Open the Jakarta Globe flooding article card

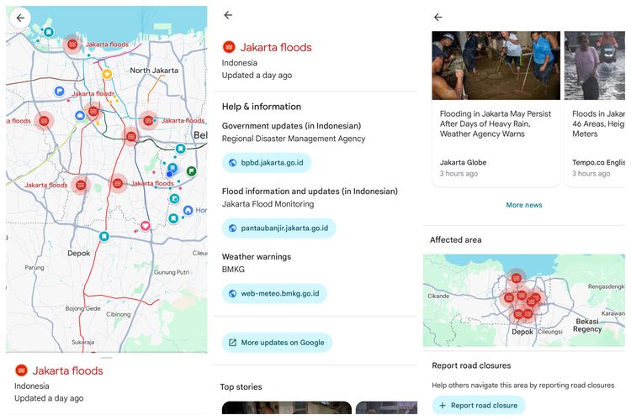click(496, 108)
